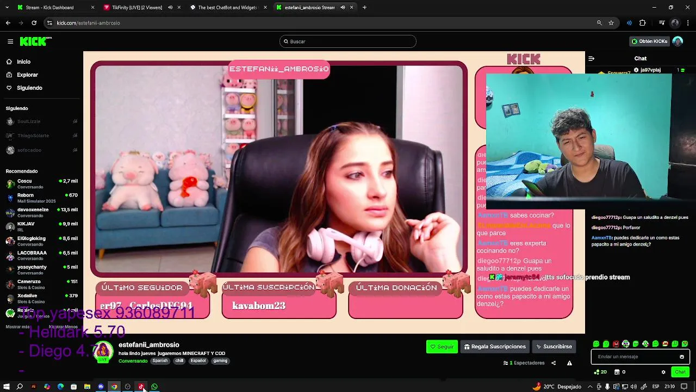Mute the TikFinity tab audio icon

coord(170,8)
